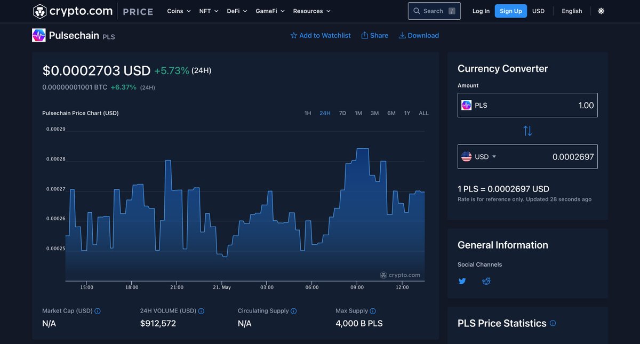Click the Circulating Supply info icon
Image resolution: width=640 pixels, height=344 pixels.
[x=294, y=311]
